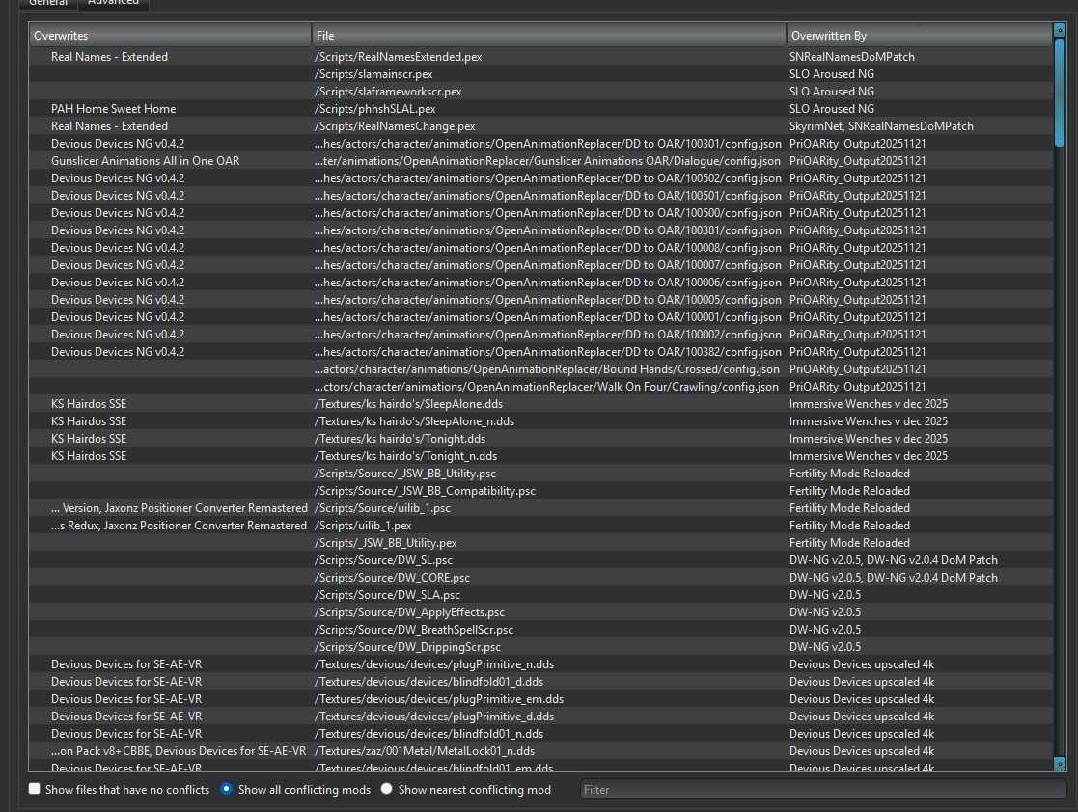Screen dimensions: 1078x812
Task: Focus the Filter text field
Action: click(x=823, y=789)
